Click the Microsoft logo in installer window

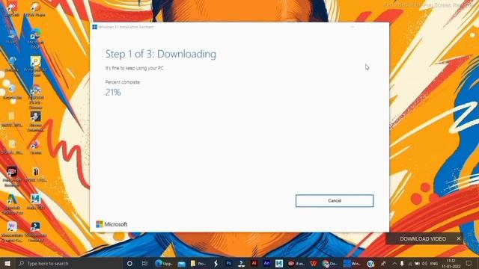[112, 224]
